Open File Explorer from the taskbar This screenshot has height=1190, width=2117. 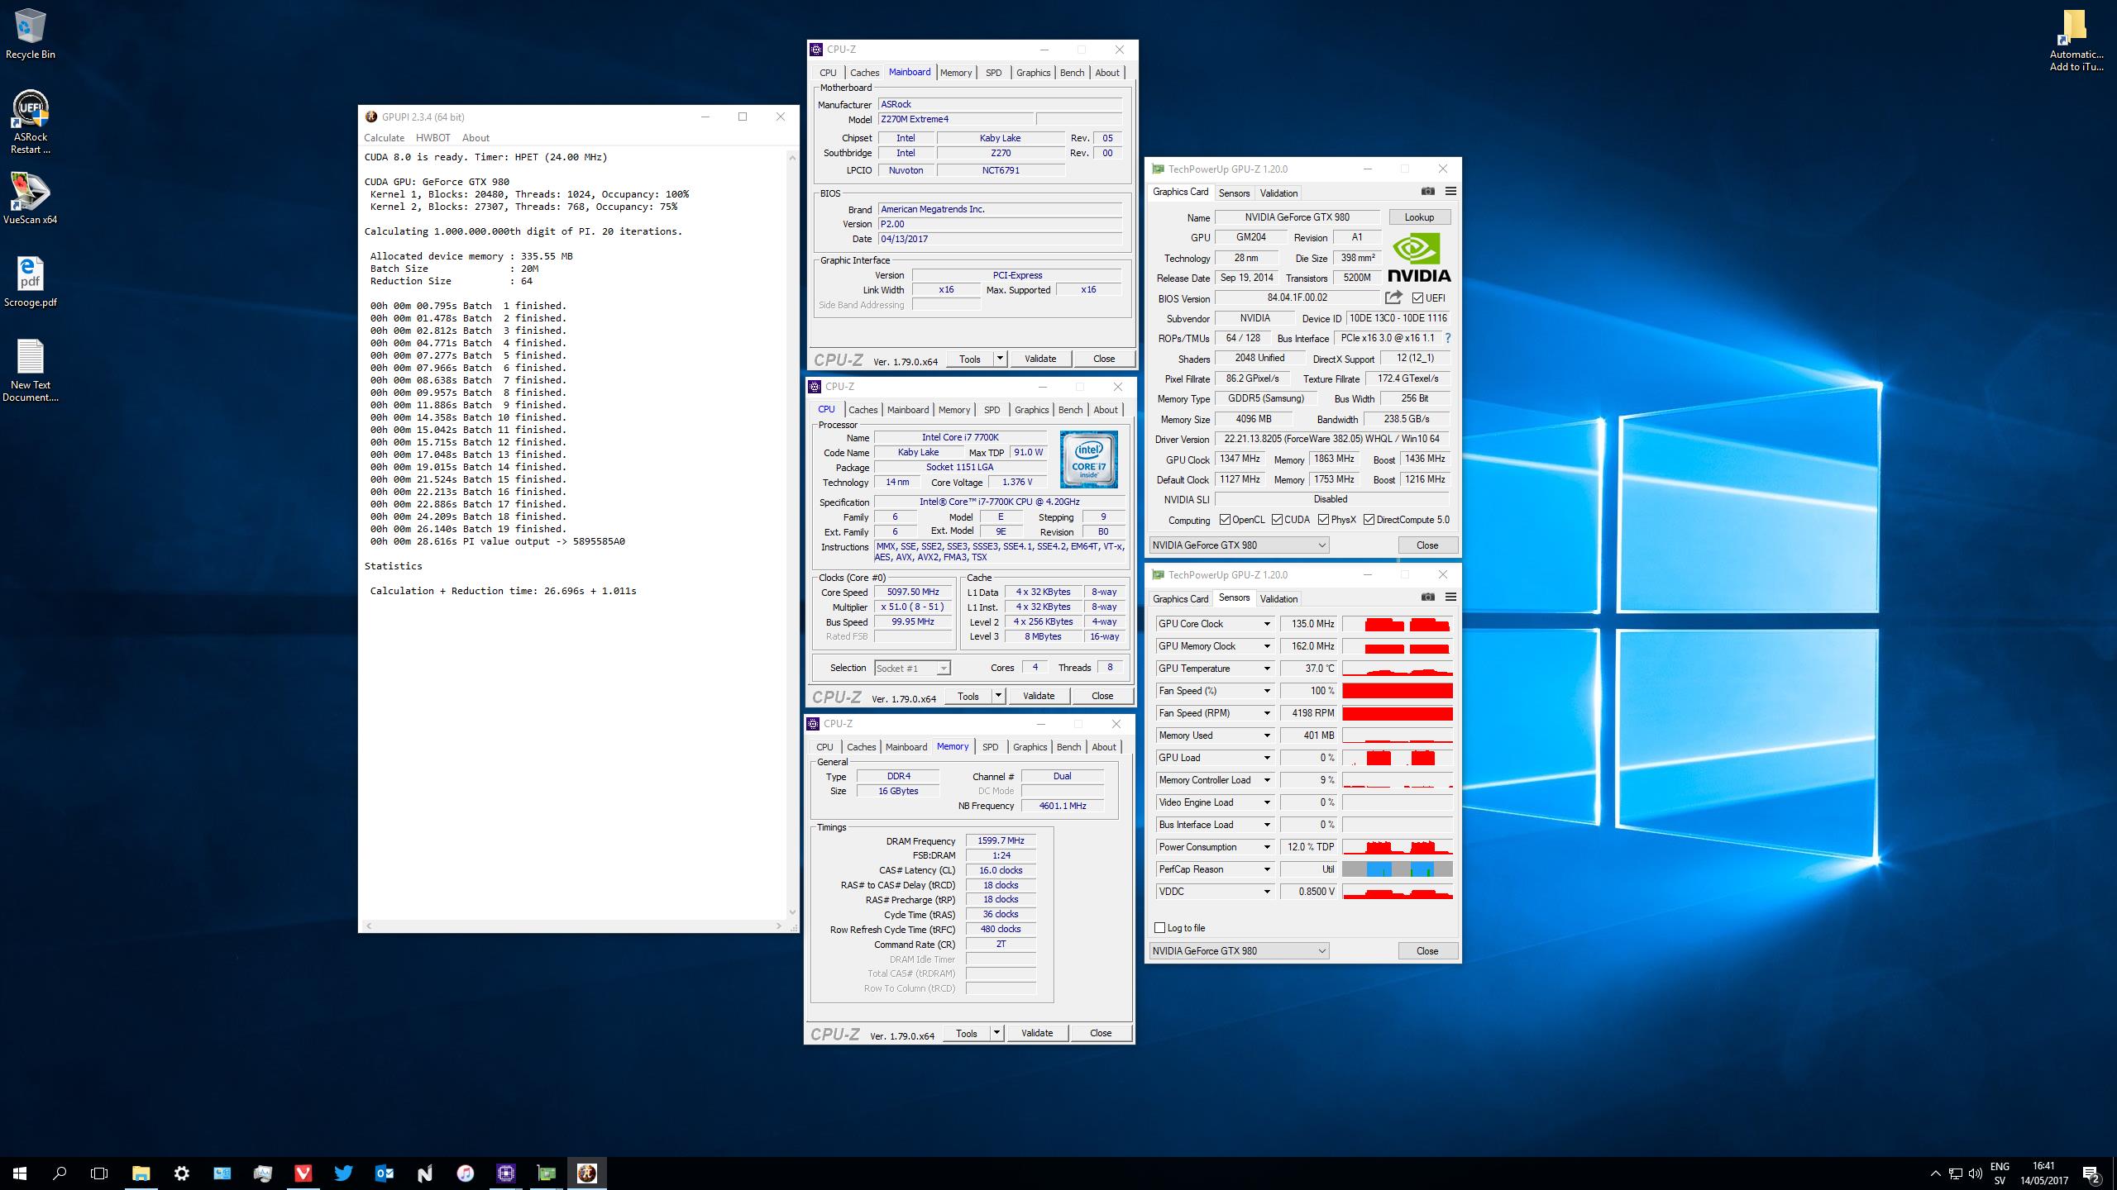click(x=141, y=1173)
